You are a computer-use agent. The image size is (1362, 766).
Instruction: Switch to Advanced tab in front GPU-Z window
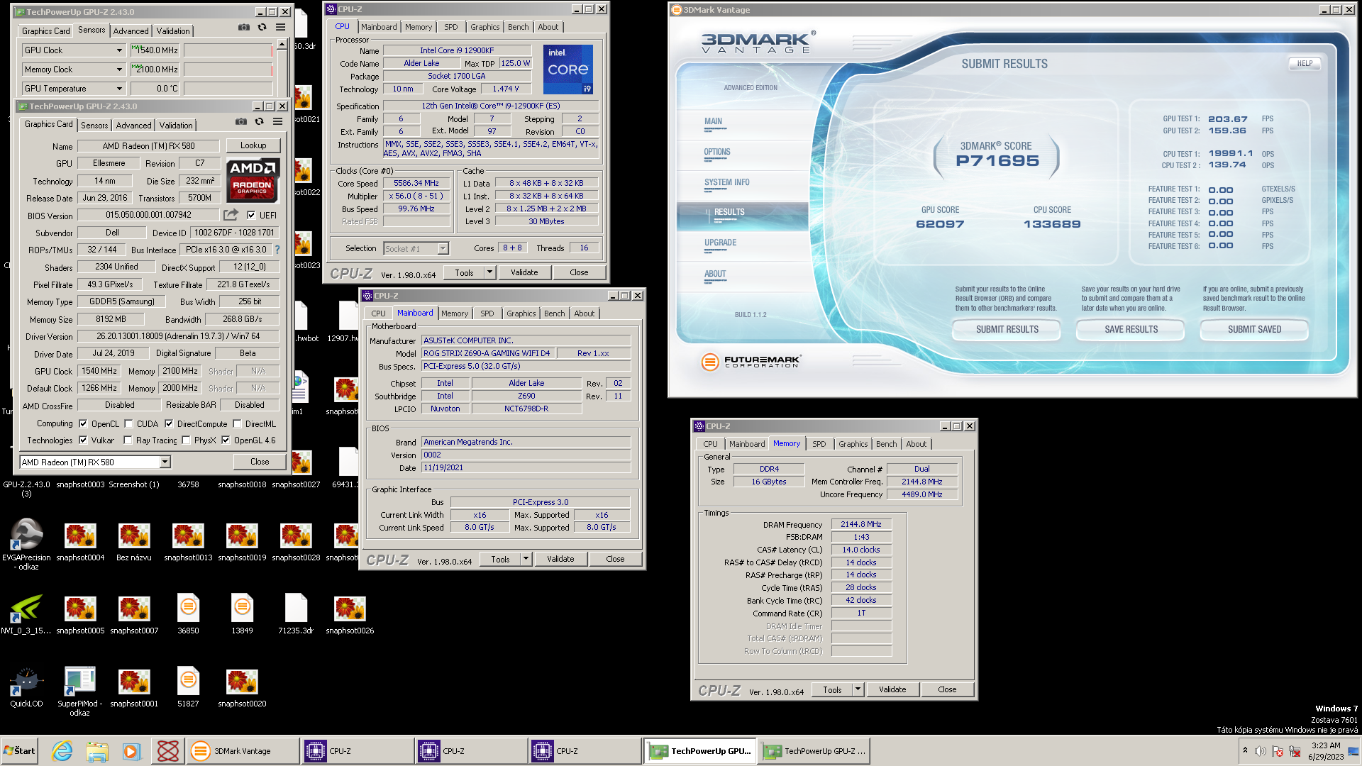pyautogui.click(x=133, y=125)
